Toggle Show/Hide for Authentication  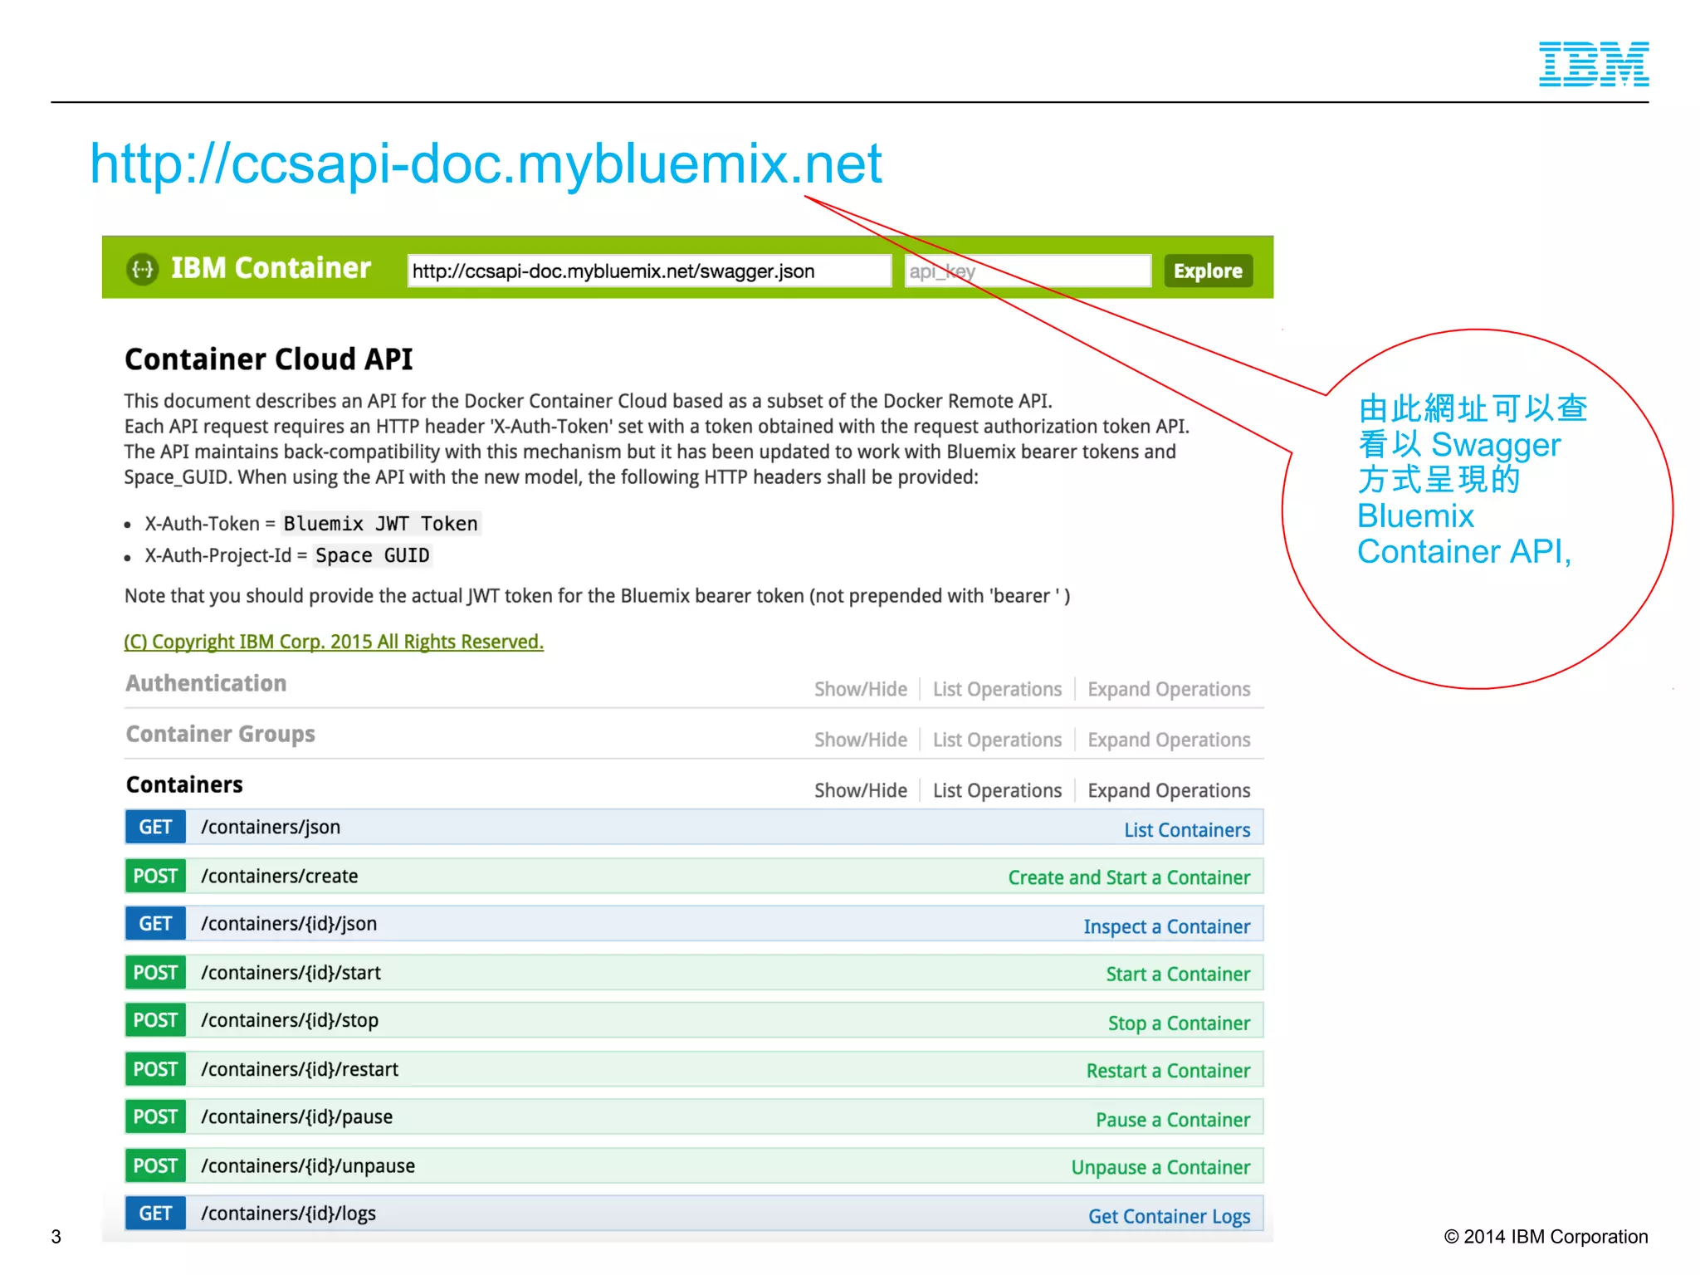(861, 689)
